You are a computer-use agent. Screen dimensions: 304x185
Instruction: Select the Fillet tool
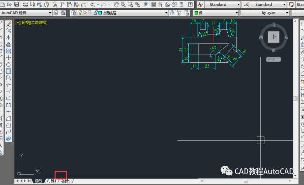coord(9,125)
